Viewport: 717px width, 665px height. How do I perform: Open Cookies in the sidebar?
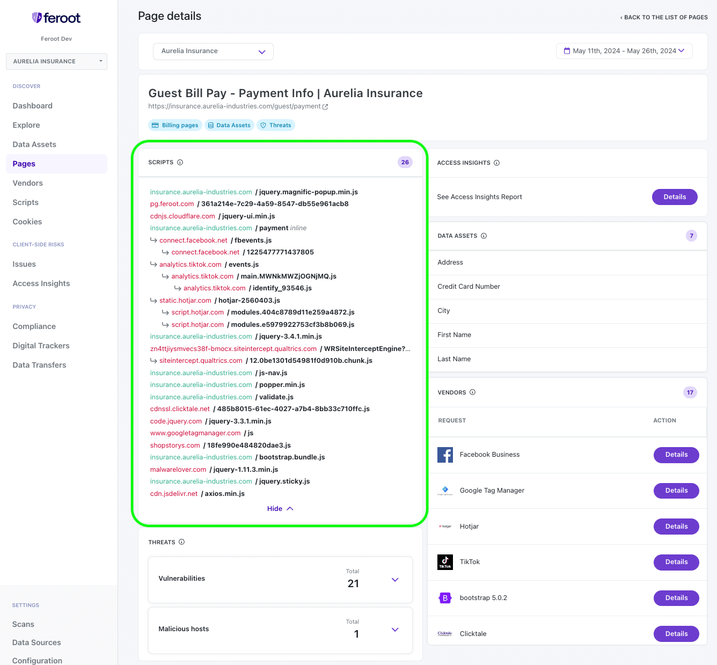pos(27,222)
